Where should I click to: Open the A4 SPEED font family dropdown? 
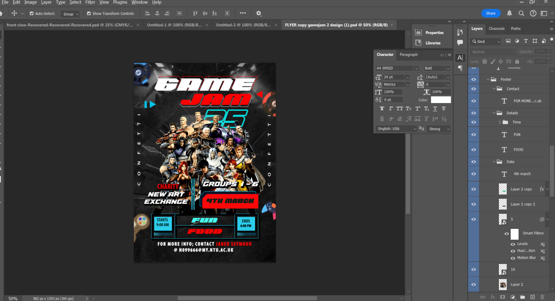416,68
